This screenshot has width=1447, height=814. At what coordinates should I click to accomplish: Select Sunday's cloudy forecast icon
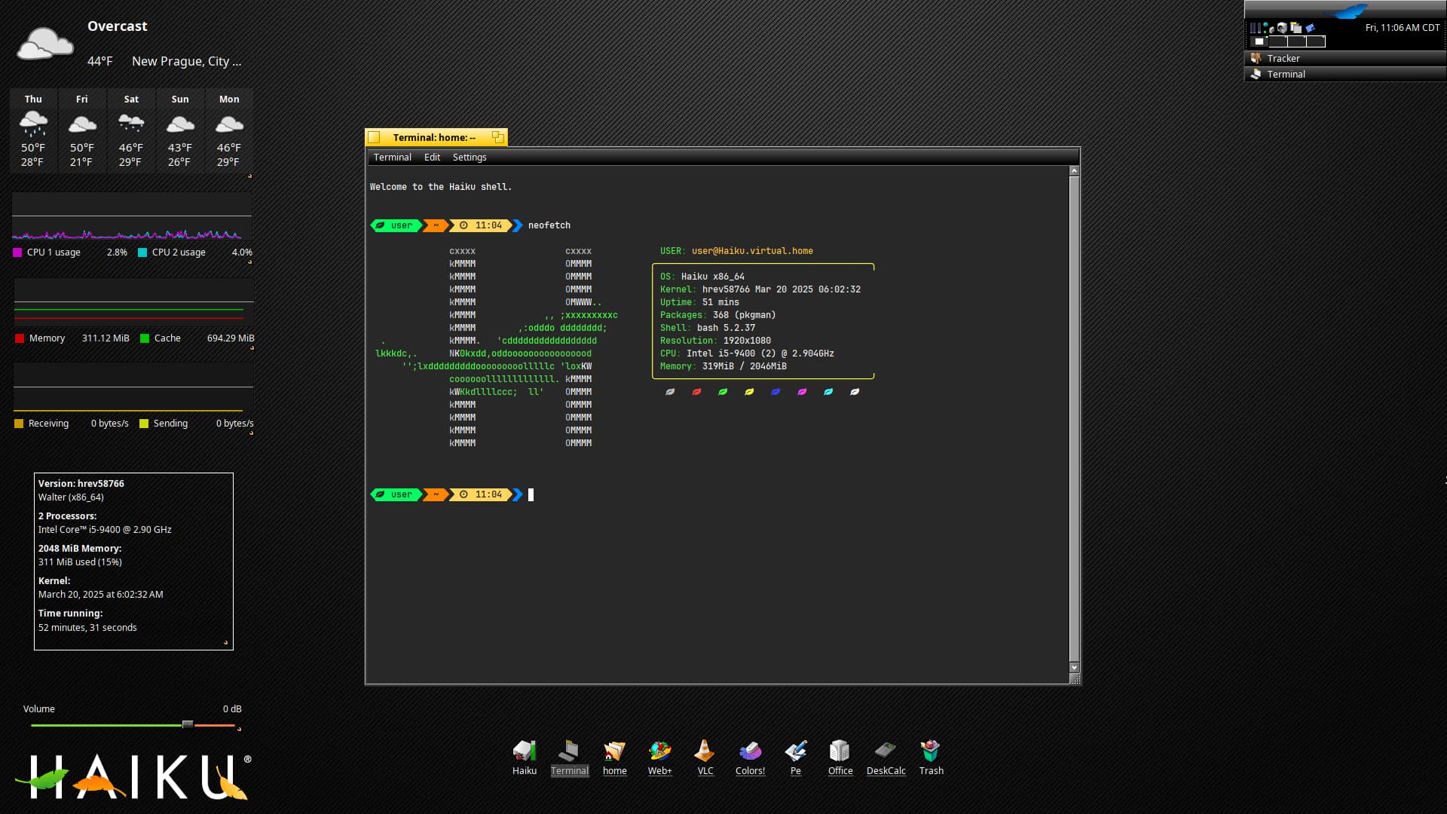180,123
